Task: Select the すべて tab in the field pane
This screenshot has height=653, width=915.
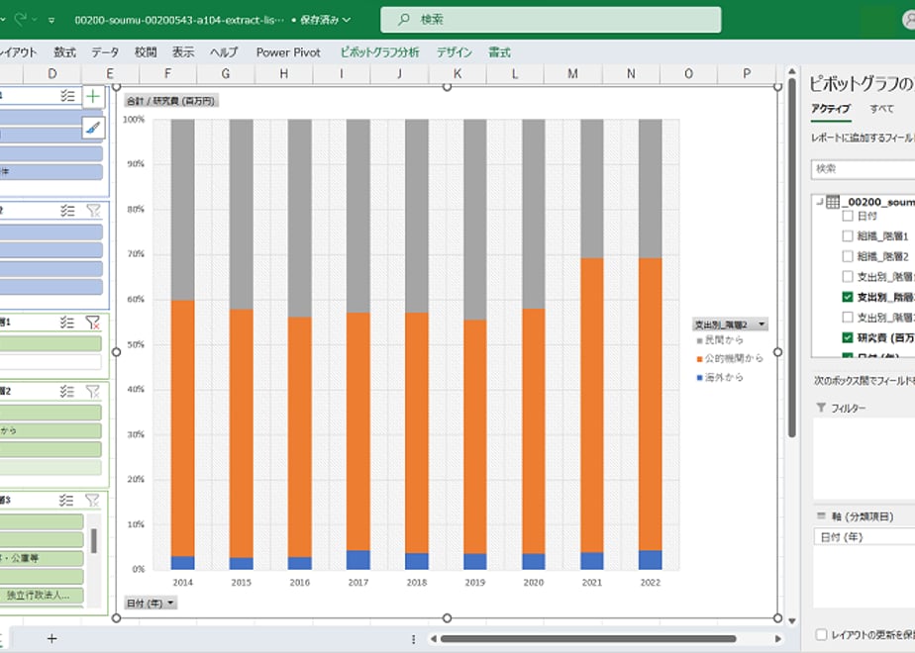Action: pyautogui.click(x=881, y=109)
